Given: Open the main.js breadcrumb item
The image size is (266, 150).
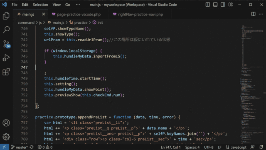Looking at the screenshot, I should click(x=56, y=22).
